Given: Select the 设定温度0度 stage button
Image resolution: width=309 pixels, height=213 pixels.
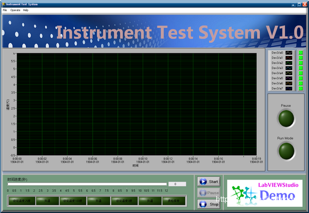Looking at the screenshot, I should click(x=124, y=201).
